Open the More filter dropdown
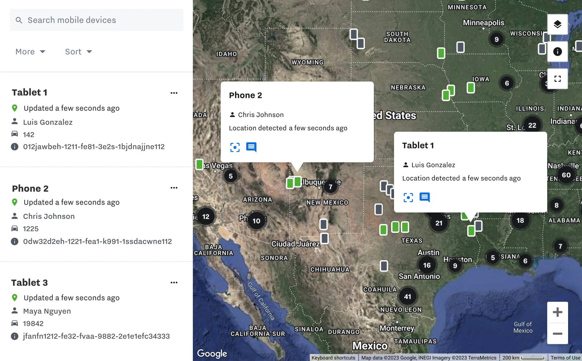Viewport: 582px width, 361px height. click(30, 52)
